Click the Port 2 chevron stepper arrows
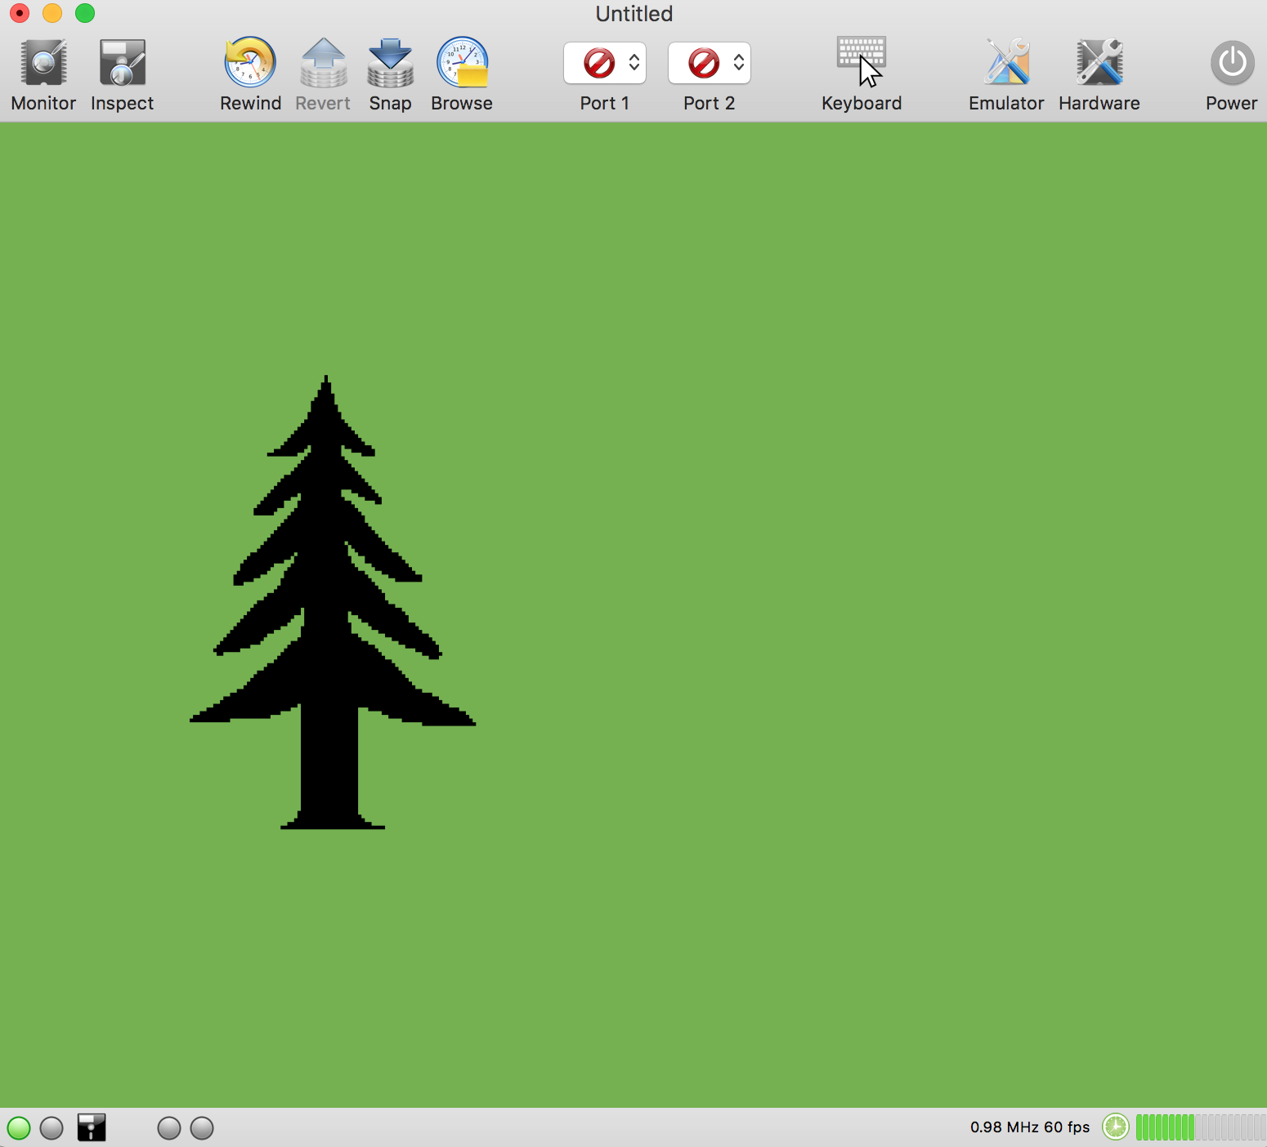This screenshot has height=1147, width=1267. coord(739,63)
